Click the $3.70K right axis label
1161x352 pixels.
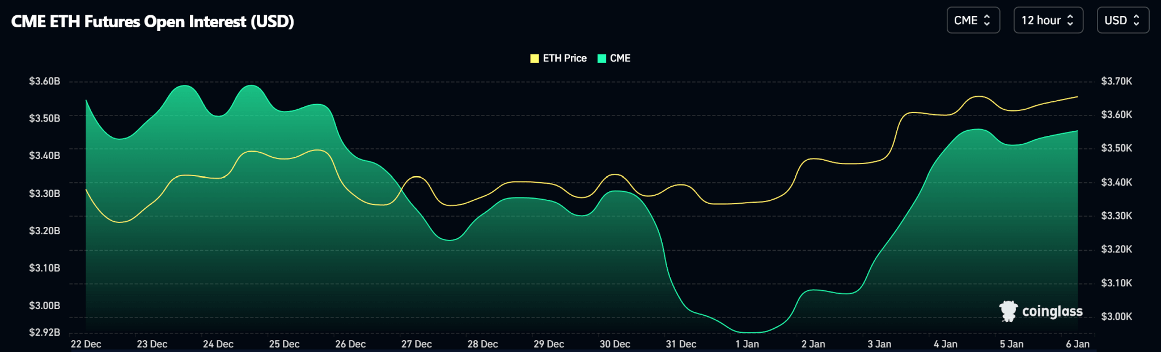(x=1116, y=81)
